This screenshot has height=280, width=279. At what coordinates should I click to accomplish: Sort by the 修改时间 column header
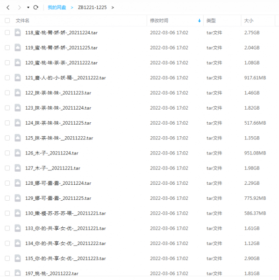tap(159, 21)
